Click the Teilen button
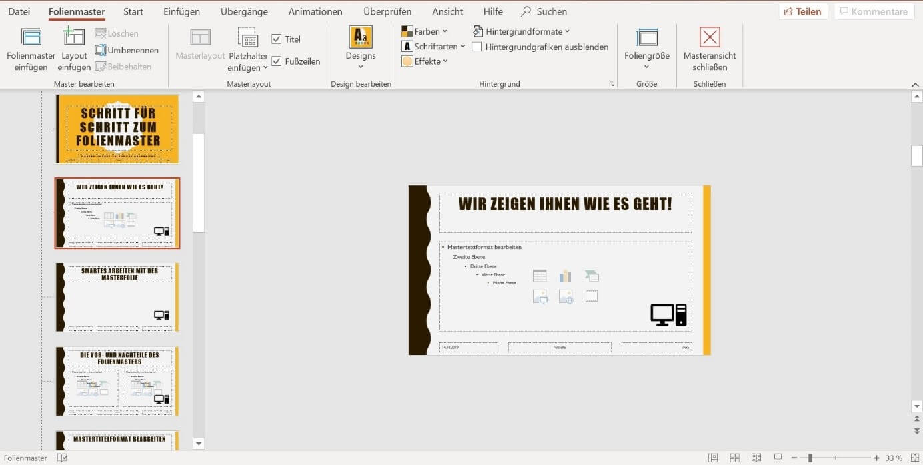The image size is (923, 465). (x=803, y=11)
